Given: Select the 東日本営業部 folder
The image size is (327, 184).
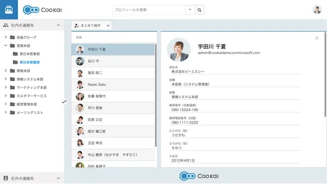Looking at the screenshot, I should point(30,62).
